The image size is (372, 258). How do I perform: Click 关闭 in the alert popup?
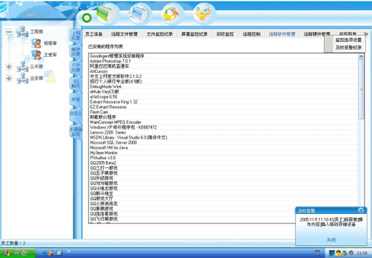click(331, 240)
